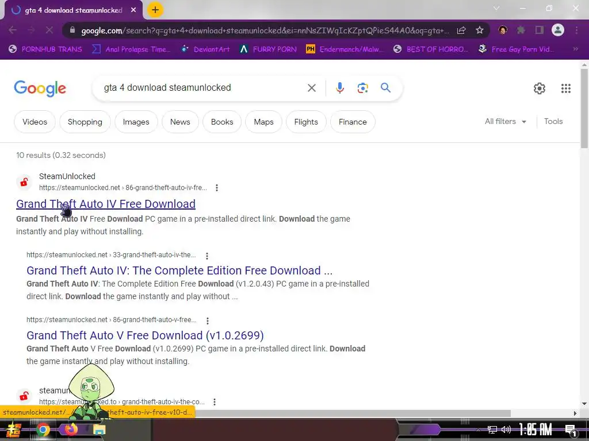Open the 1:05 AM clock
The height and width of the screenshot is (441, 589).
tap(536, 430)
